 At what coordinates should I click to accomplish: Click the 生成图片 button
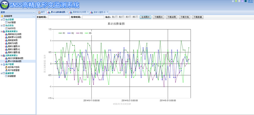(x=145, y=17)
